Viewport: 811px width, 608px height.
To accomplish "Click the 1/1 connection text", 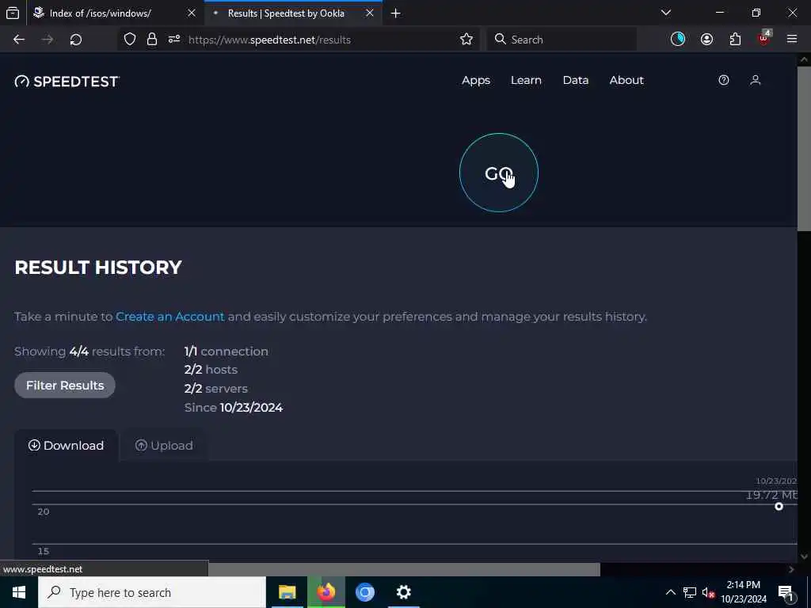I will 226,351.
